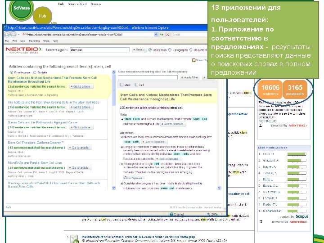Click the browser Forward arrow button
Screen dimensions: 324x243
13,35
